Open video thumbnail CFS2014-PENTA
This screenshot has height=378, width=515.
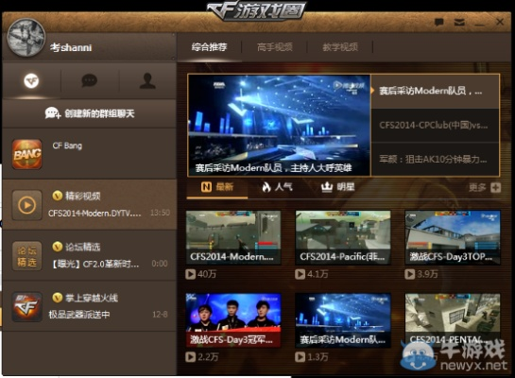(453, 320)
